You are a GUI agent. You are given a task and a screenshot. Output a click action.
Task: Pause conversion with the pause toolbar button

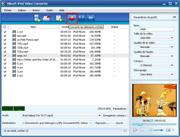(82, 18)
